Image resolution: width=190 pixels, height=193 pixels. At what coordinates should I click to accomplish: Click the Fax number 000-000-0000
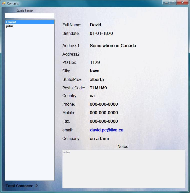[104, 121]
